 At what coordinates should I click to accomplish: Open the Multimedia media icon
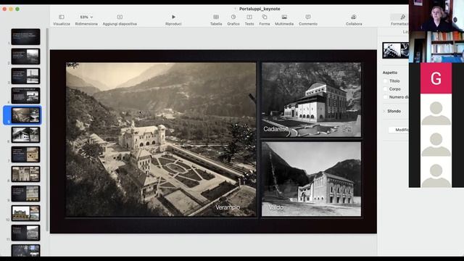tap(284, 17)
